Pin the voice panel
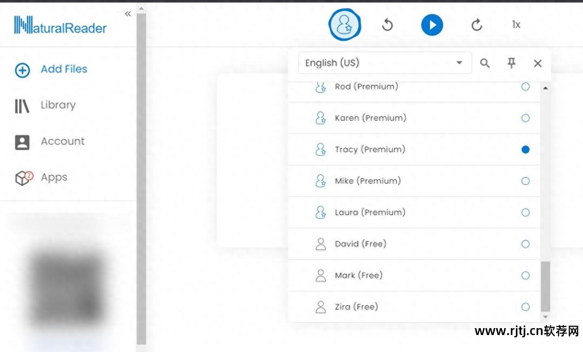The height and width of the screenshot is (352, 583). tap(511, 63)
